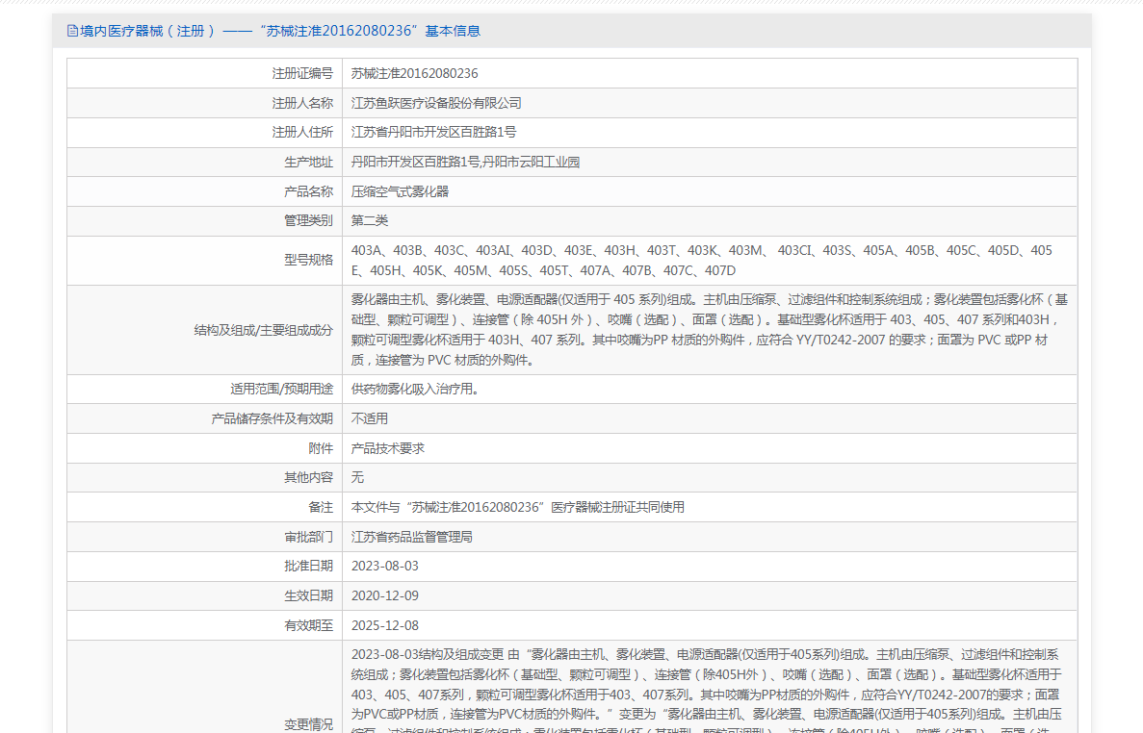
Task: Click the document icon before the page title
Action: tap(72, 31)
